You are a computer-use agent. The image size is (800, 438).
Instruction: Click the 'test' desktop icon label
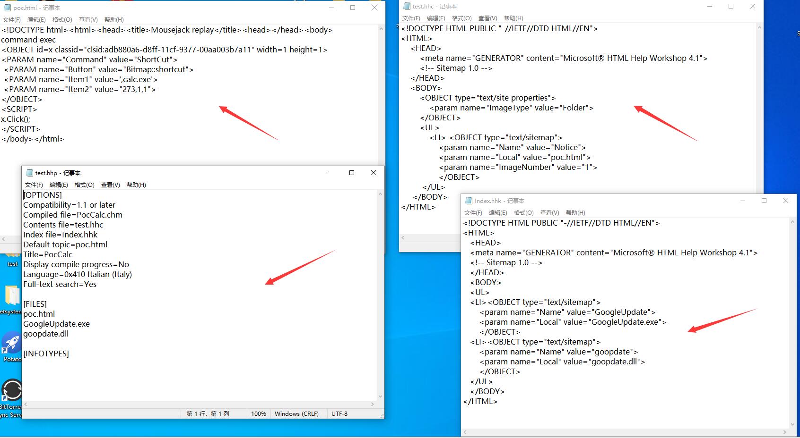coord(12,264)
